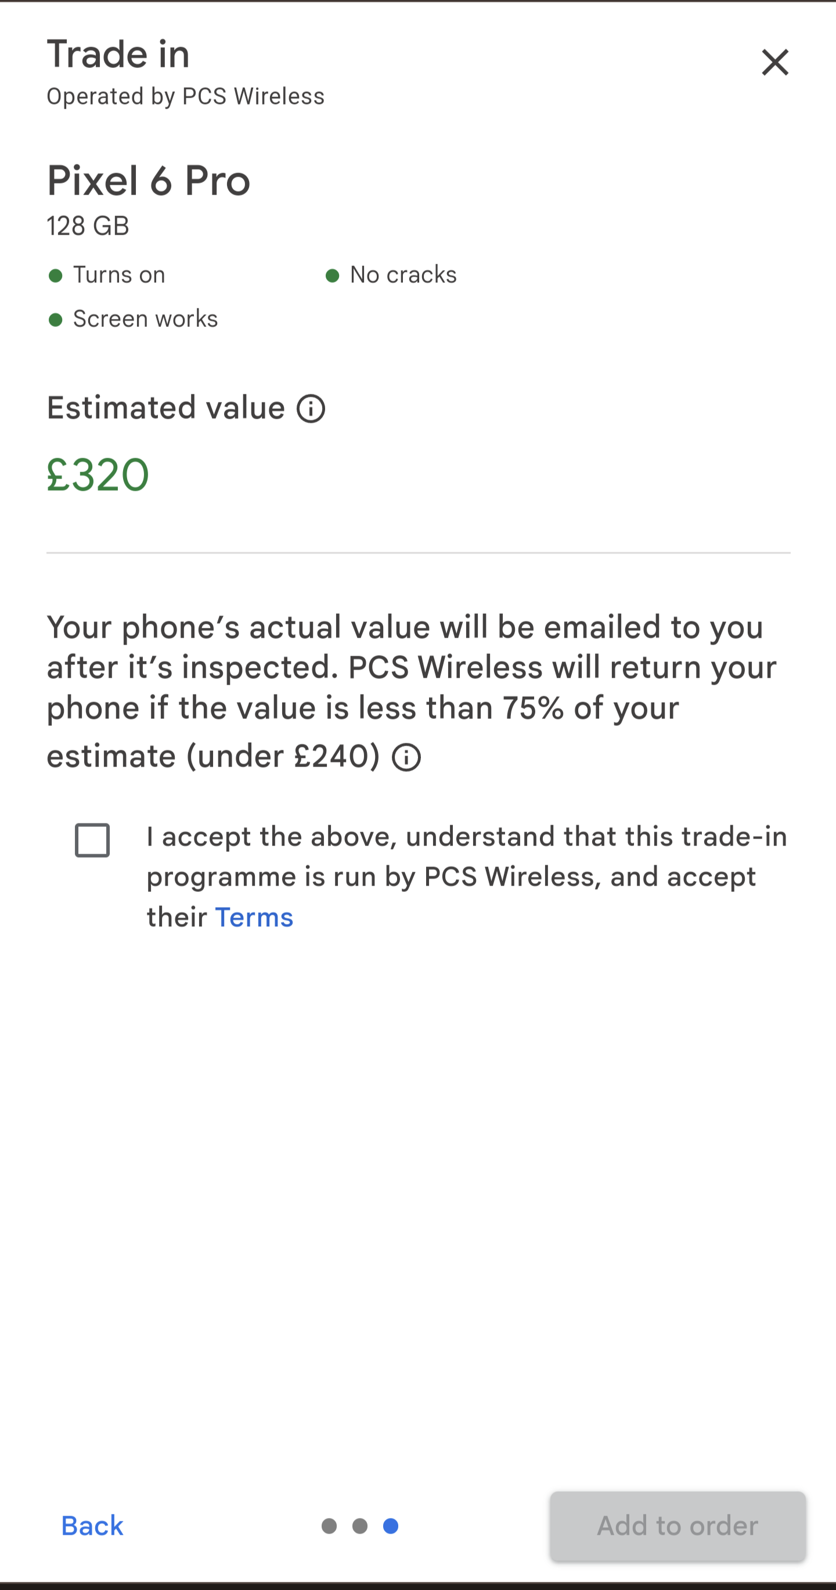Open info icon beside Estimated value
Viewport: 836px width, 1590px height.
pyautogui.click(x=311, y=409)
